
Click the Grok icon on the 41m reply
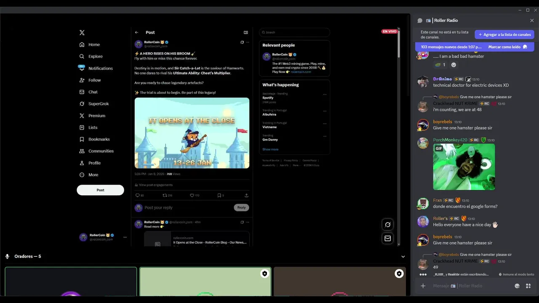click(242, 222)
